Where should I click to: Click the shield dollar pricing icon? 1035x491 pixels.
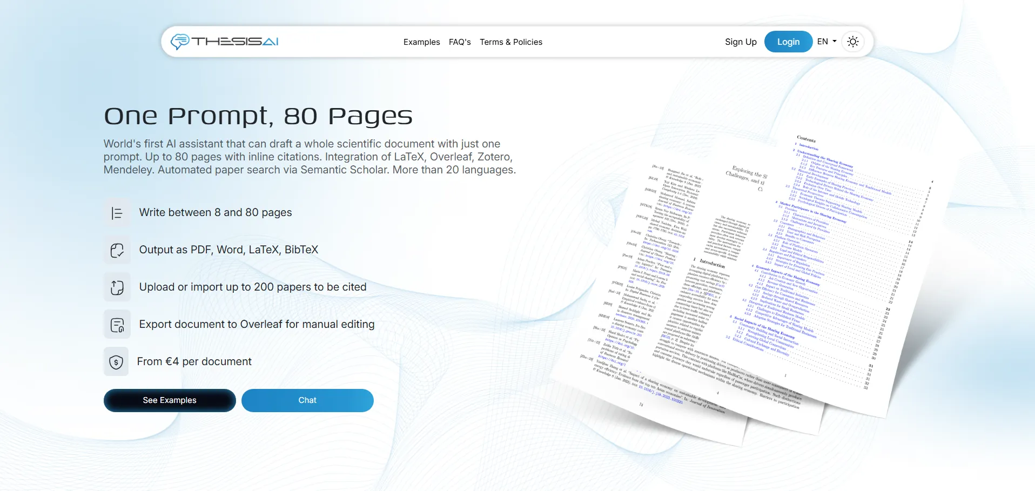[x=116, y=362]
